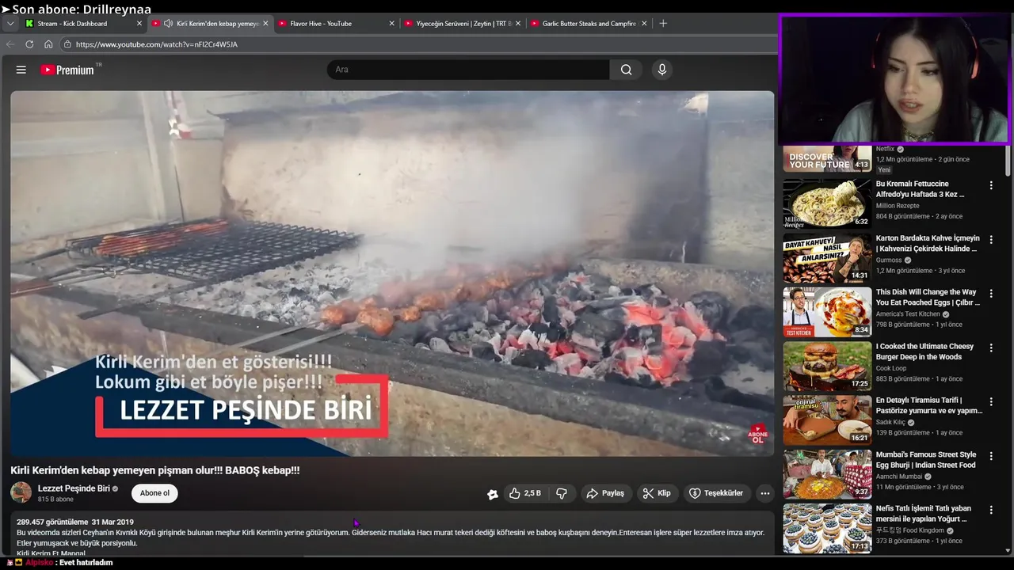Open Karton Bardakta Kahve video thumbnail
This screenshot has width=1014, height=570.
(827, 258)
